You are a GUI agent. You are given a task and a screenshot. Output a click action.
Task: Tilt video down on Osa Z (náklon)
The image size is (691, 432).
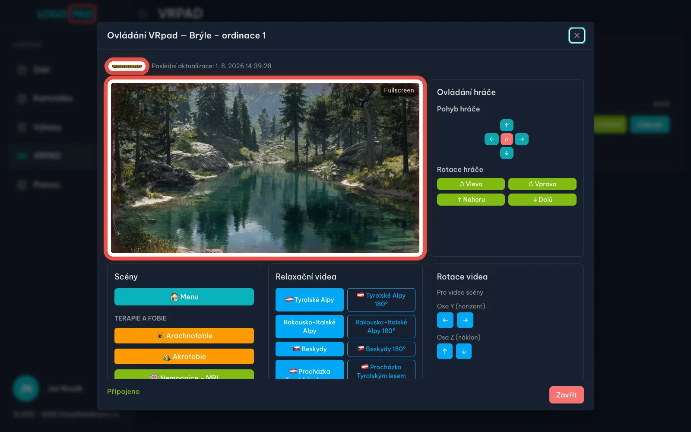click(x=464, y=351)
